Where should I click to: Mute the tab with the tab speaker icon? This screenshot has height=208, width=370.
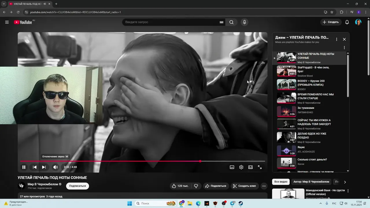click(x=45, y=4)
